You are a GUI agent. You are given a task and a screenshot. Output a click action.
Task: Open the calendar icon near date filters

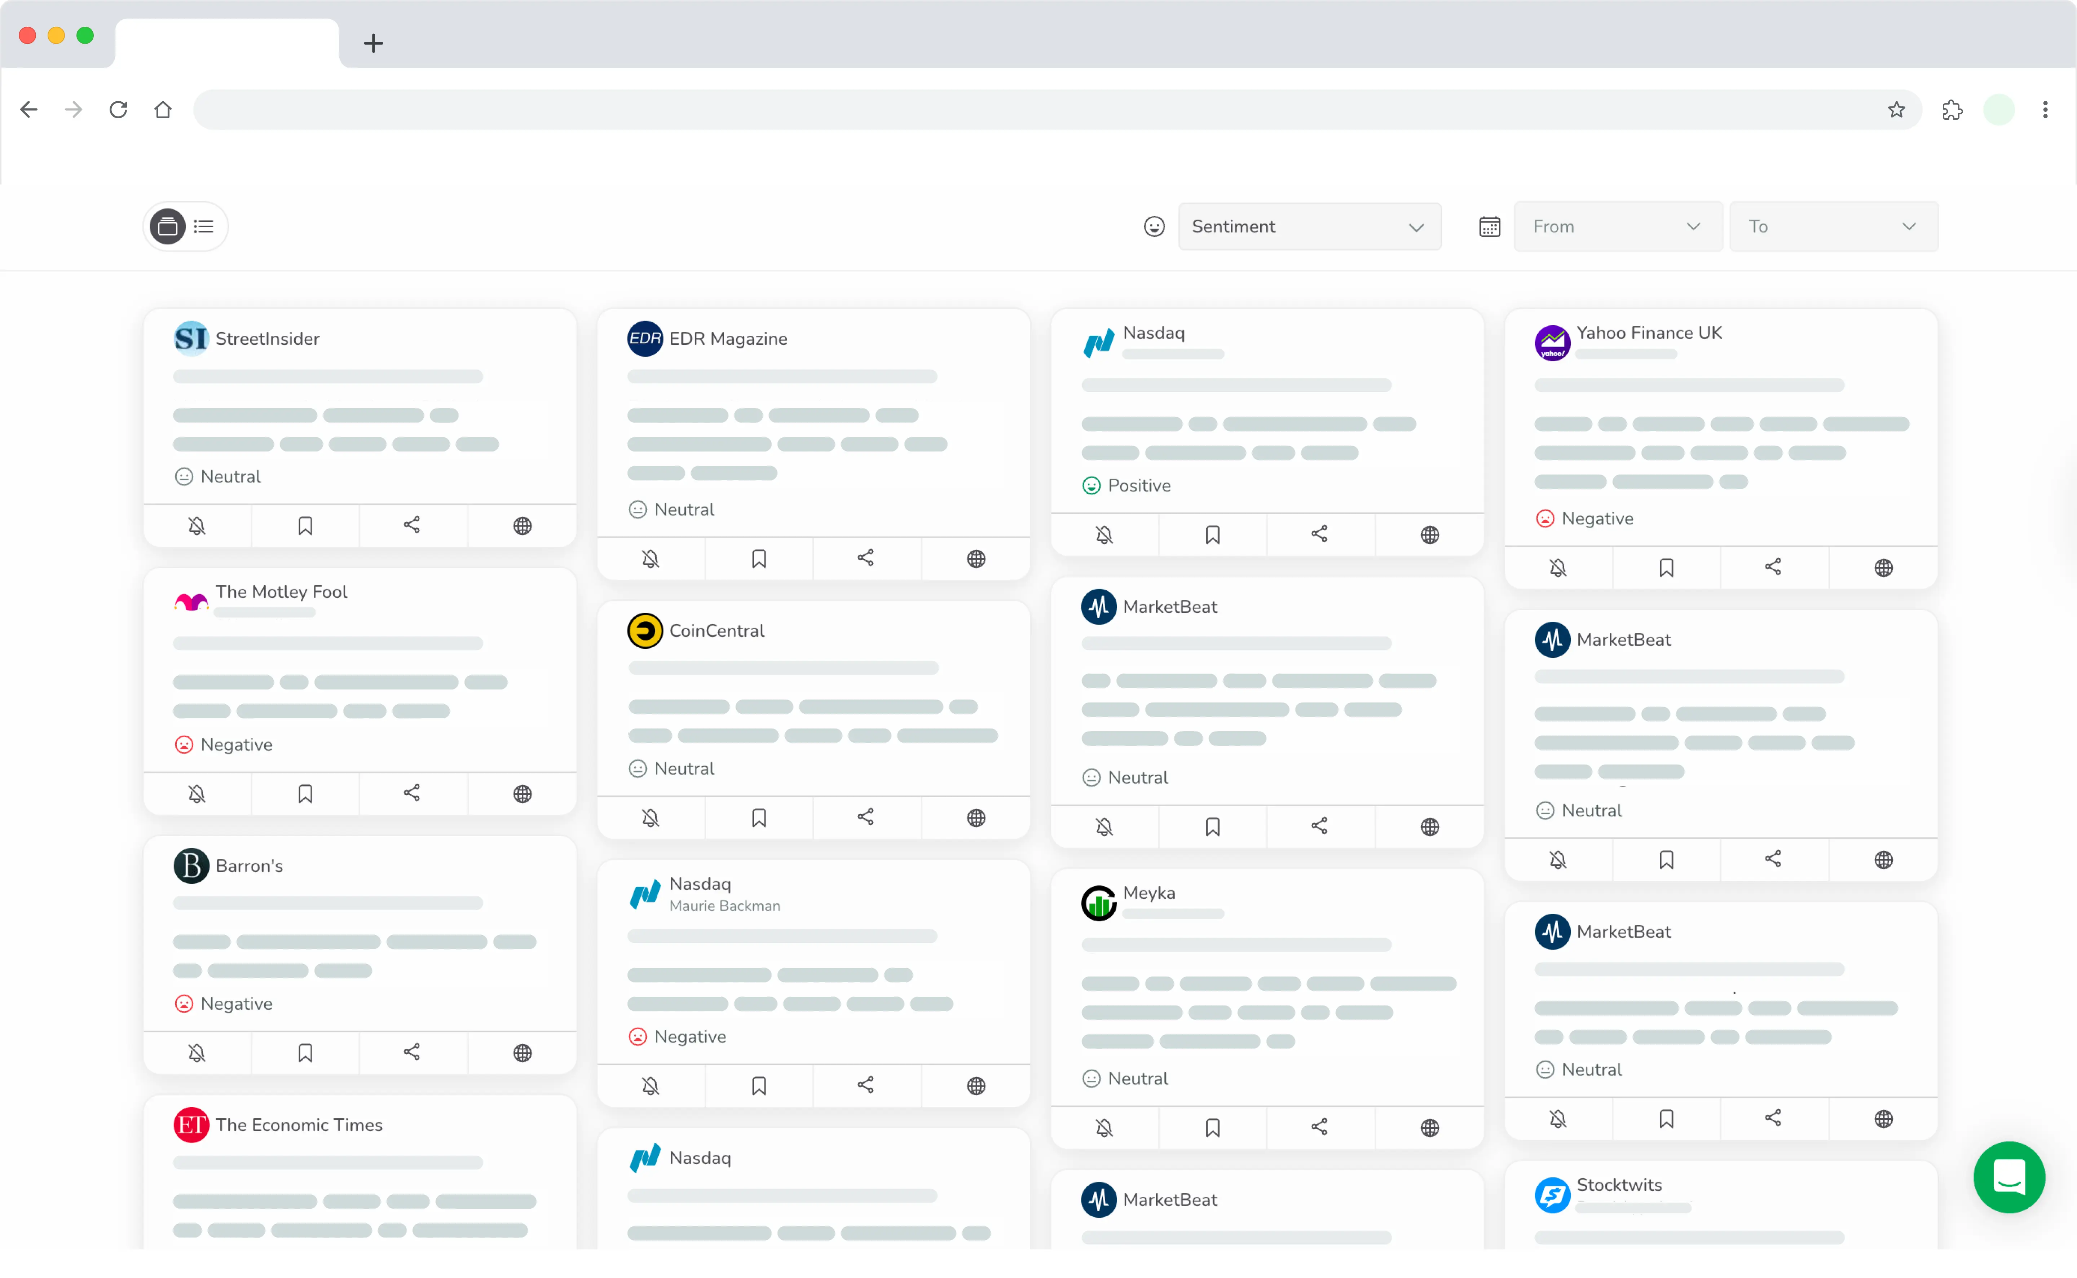pos(1488,226)
